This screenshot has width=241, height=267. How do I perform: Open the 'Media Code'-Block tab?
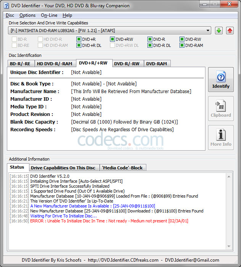point(123,168)
